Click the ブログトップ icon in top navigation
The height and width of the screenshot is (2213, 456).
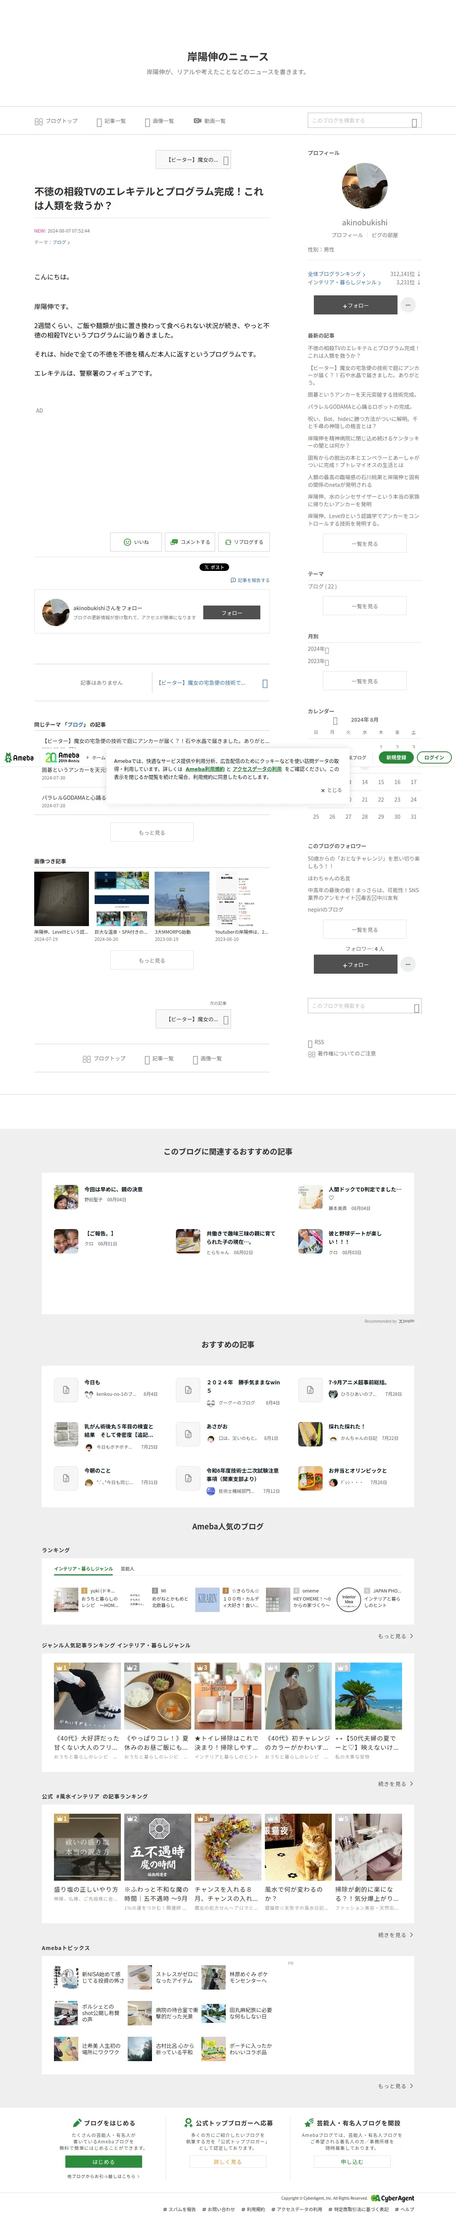point(39,121)
